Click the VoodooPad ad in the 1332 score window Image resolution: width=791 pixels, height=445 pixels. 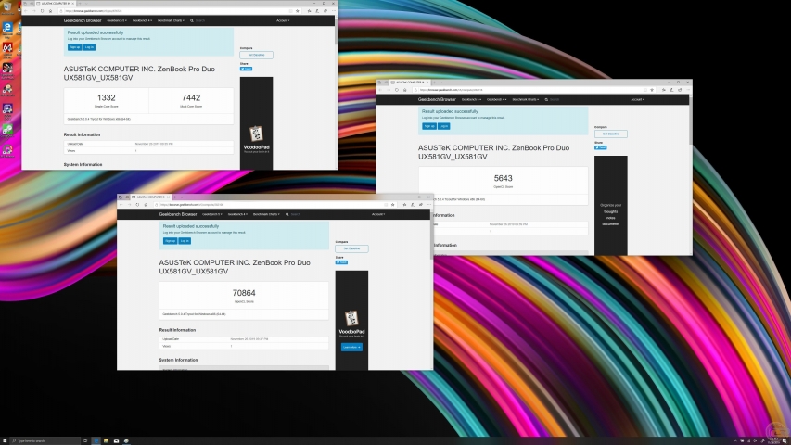pos(256,123)
